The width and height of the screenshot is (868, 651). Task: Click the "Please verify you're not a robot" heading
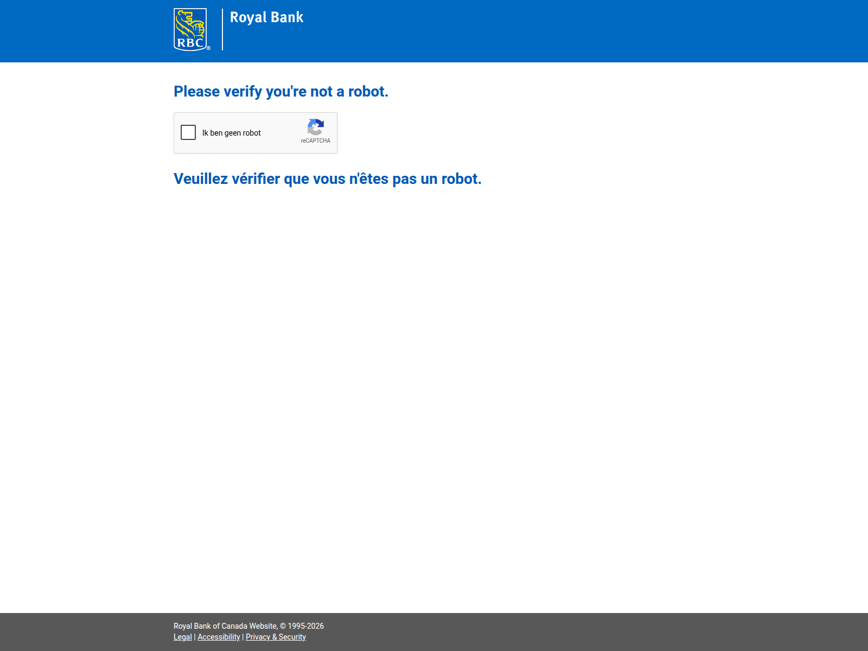pyautogui.click(x=280, y=92)
